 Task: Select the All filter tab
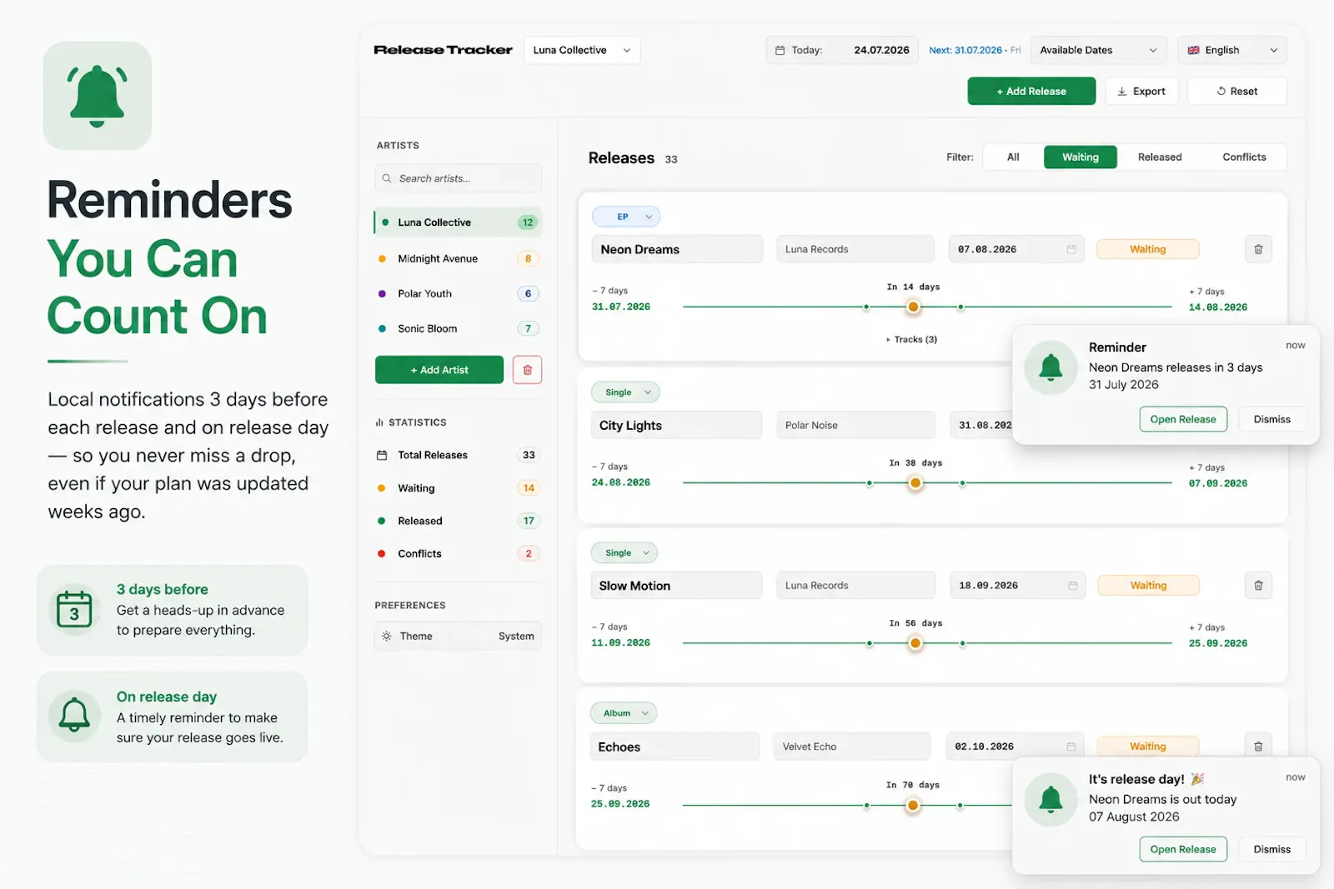coord(1013,157)
